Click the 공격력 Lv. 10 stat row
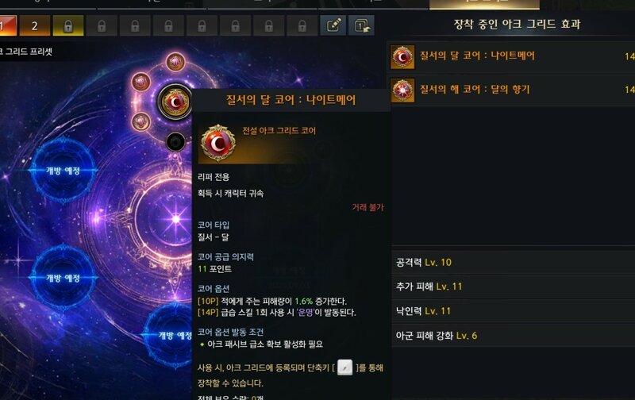 point(513,263)
